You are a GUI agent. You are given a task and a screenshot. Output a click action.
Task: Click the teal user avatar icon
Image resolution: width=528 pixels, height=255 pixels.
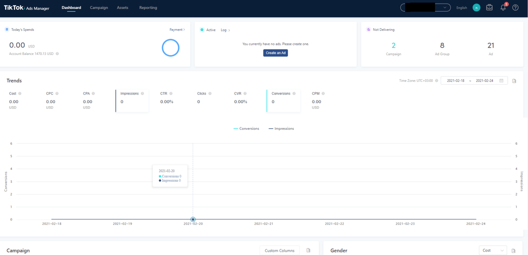click(x=476, y=7)
